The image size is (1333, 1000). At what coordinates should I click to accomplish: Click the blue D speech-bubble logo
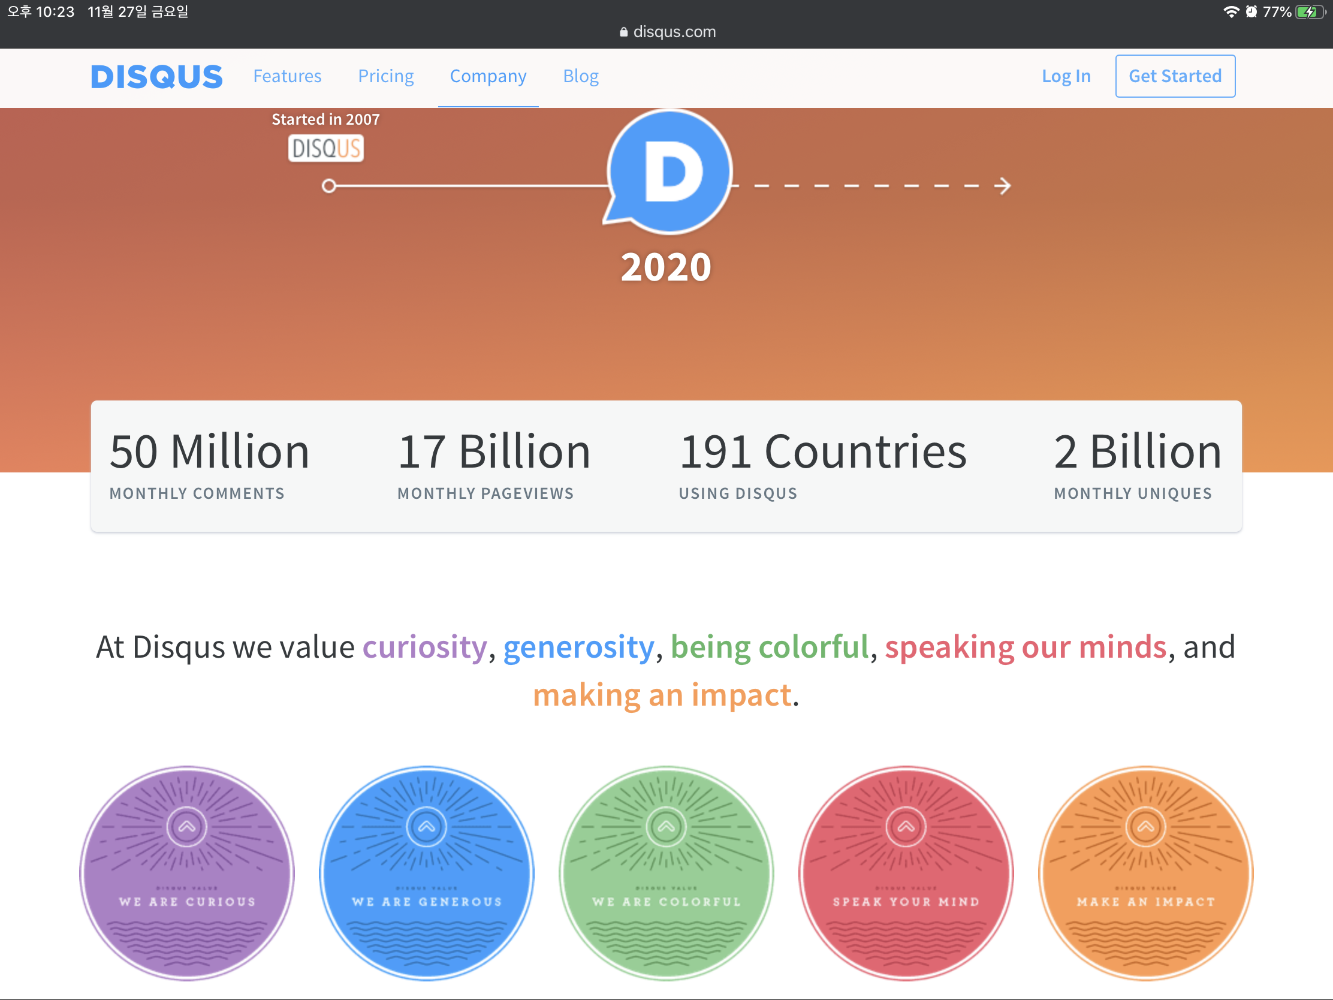click(x=670, y=173)
